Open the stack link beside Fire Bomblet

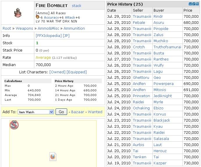[77, 6]
